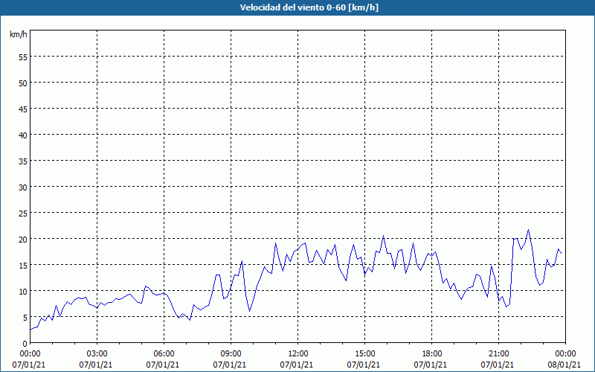This screenshot has width=595, height=372.
Task: Click the 03:00 time label on the x-axis
Action: tap(97, 354)
